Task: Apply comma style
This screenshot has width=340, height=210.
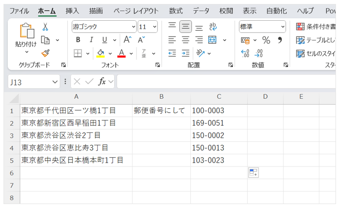Action: coord(280,40)
